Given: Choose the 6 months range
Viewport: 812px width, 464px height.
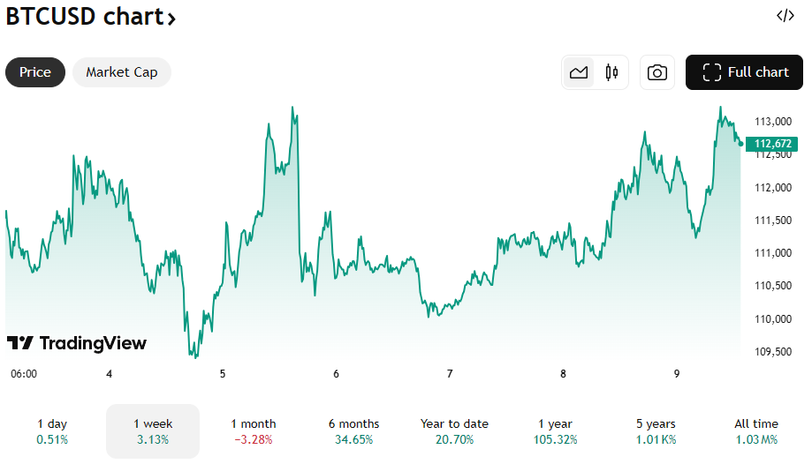Looking at the screenshot, I should point(353,431).
